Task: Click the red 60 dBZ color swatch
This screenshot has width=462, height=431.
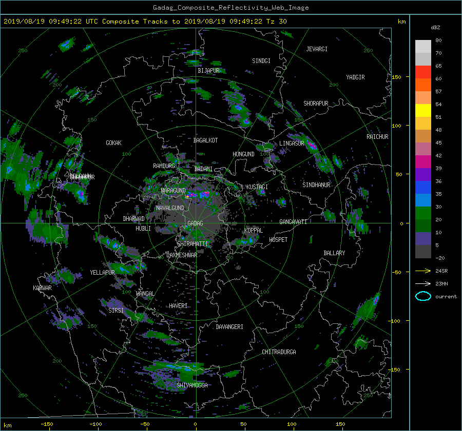Action: click(x=423, y=72)
